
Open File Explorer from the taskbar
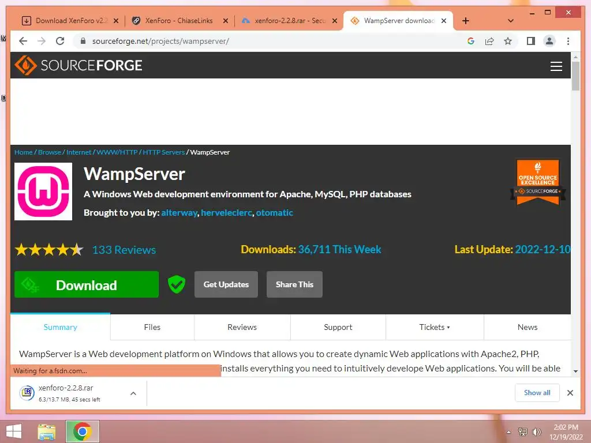[46, 431]
